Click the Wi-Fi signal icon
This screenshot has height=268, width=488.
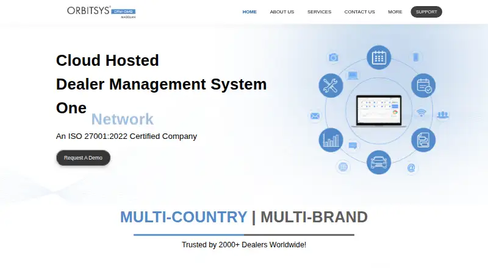(x=421, y=113)
